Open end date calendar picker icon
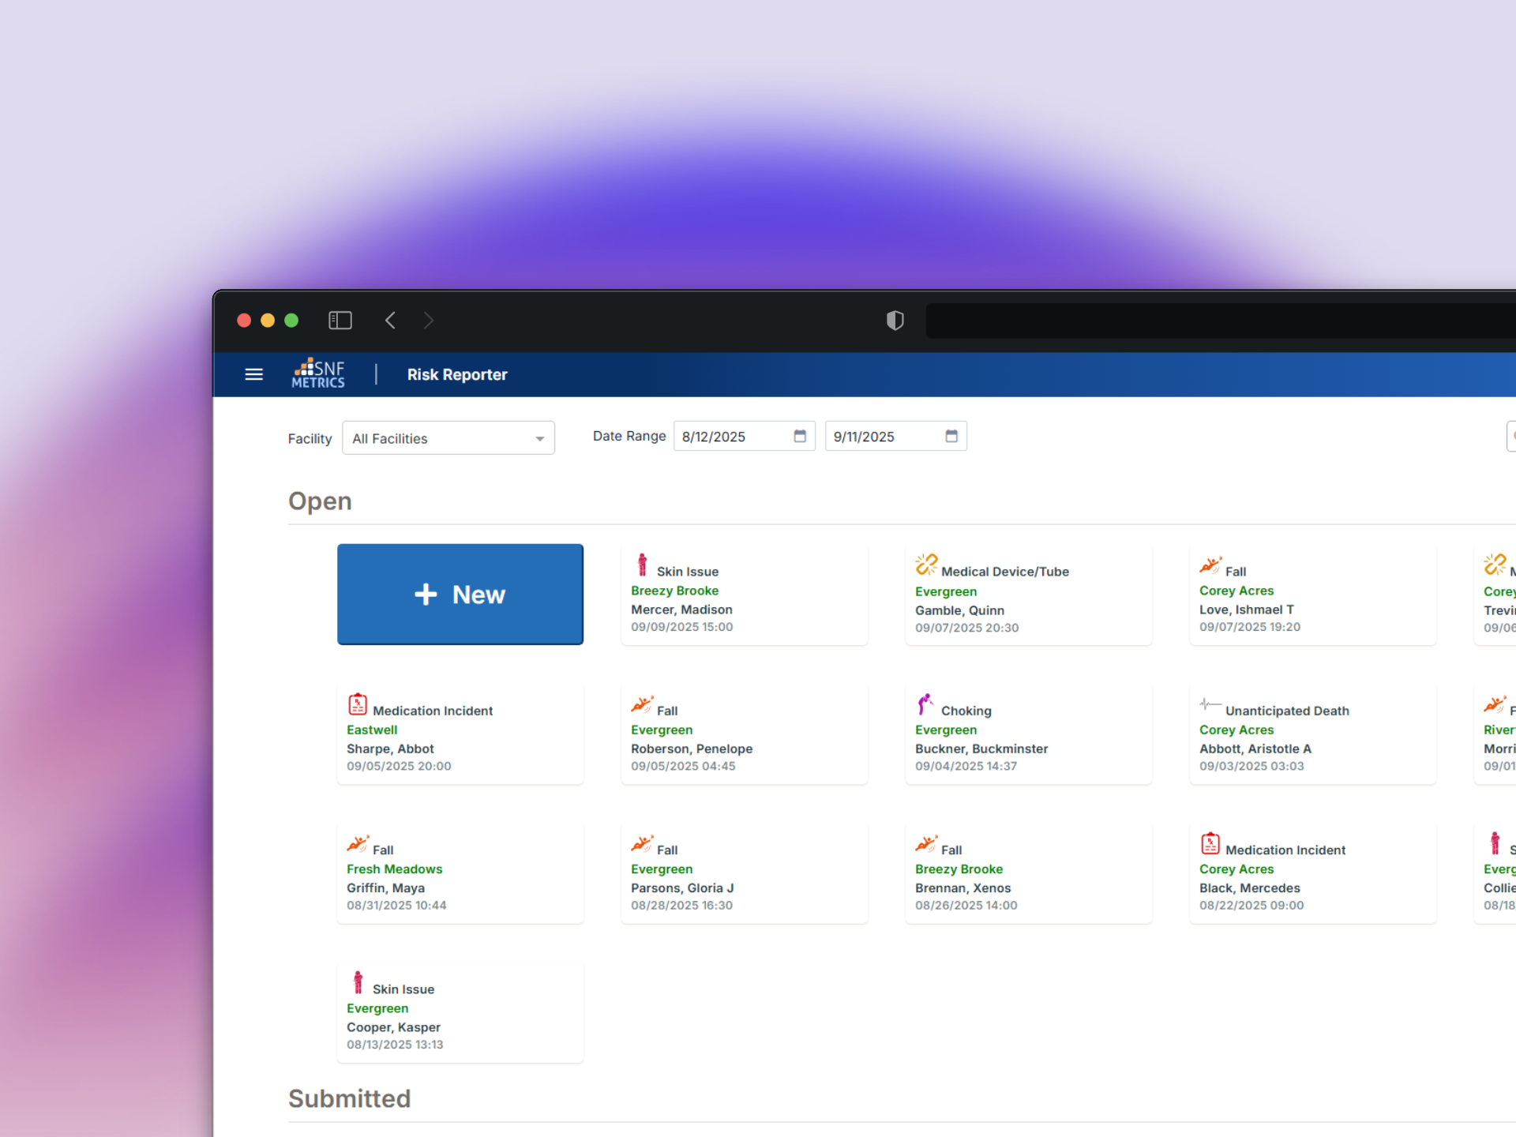The height and width of the screenshot is (1137, 1516). [951, 436]
